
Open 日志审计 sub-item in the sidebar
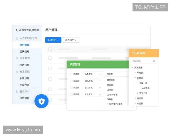pyautogui.click(x=25, y=98)
